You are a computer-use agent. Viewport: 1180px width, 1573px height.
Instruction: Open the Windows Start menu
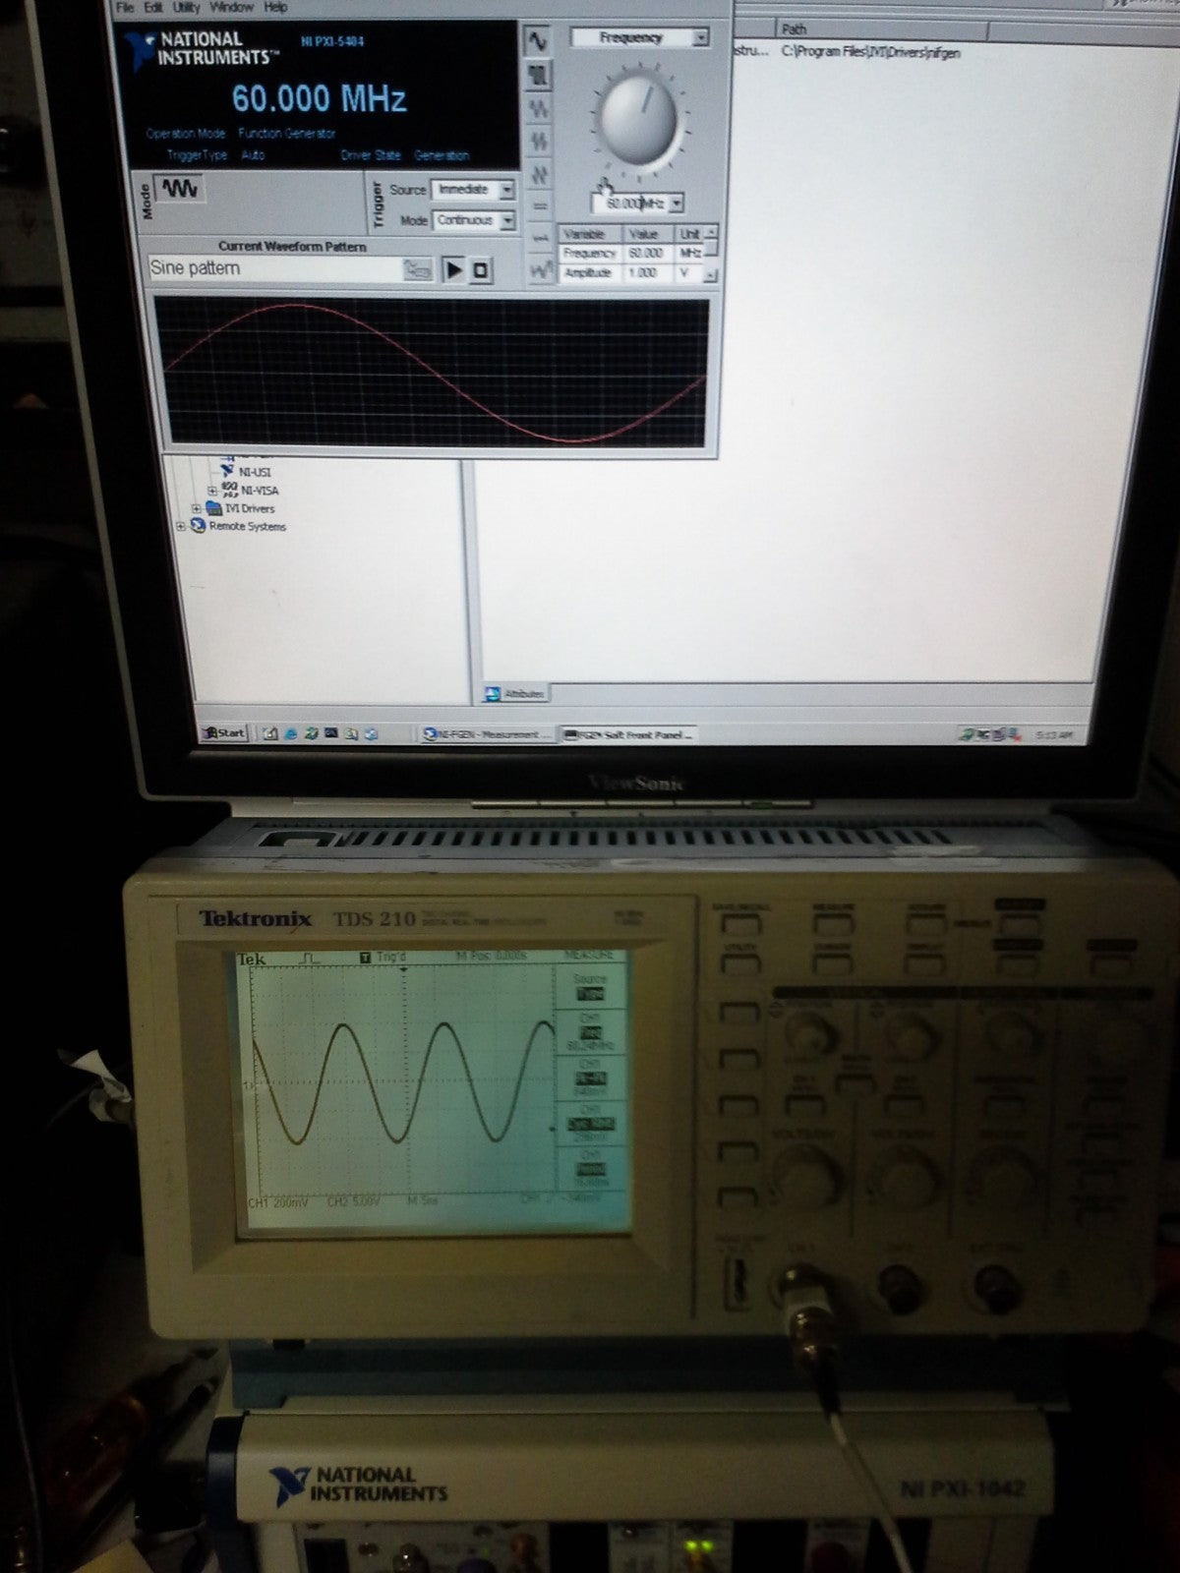click(x=223, y=733)
